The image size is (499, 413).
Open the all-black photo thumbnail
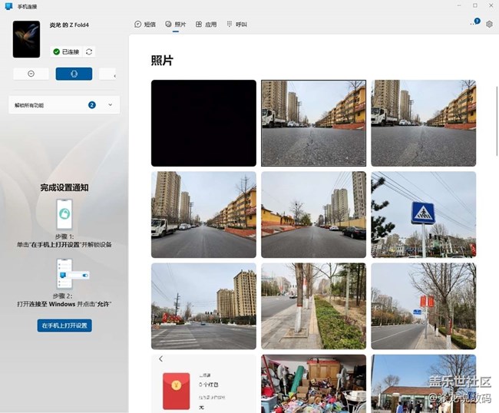point(203,123)
